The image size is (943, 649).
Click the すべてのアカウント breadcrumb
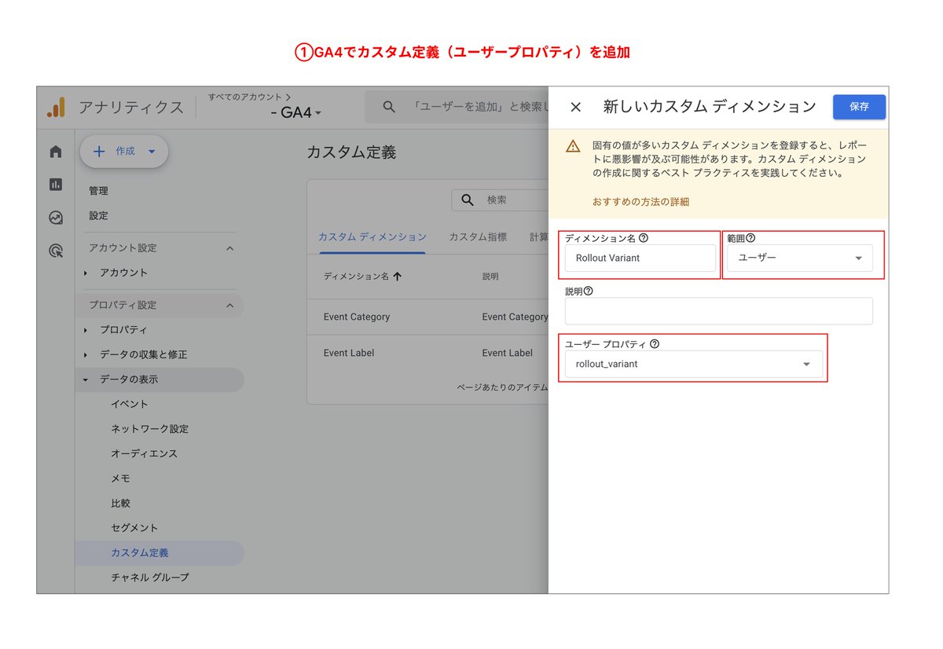tap(249, 97)
